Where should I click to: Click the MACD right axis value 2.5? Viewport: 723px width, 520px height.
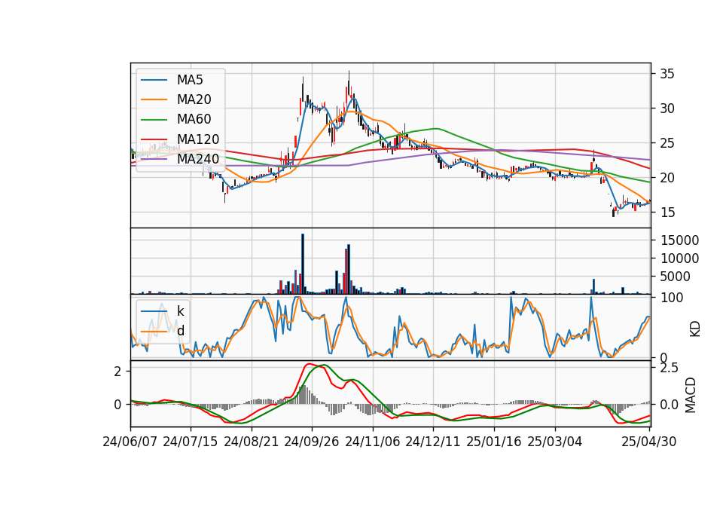(x=669, y=369)
